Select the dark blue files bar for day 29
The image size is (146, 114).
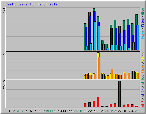pos(128,36)
